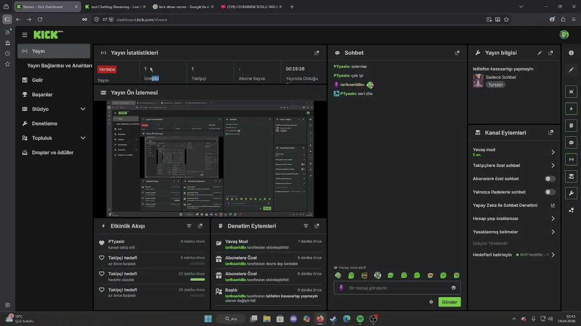Viewport: 581px width, 326px height.
Task: Click the pencil edit icon in right rail
Action: (571, 70)
